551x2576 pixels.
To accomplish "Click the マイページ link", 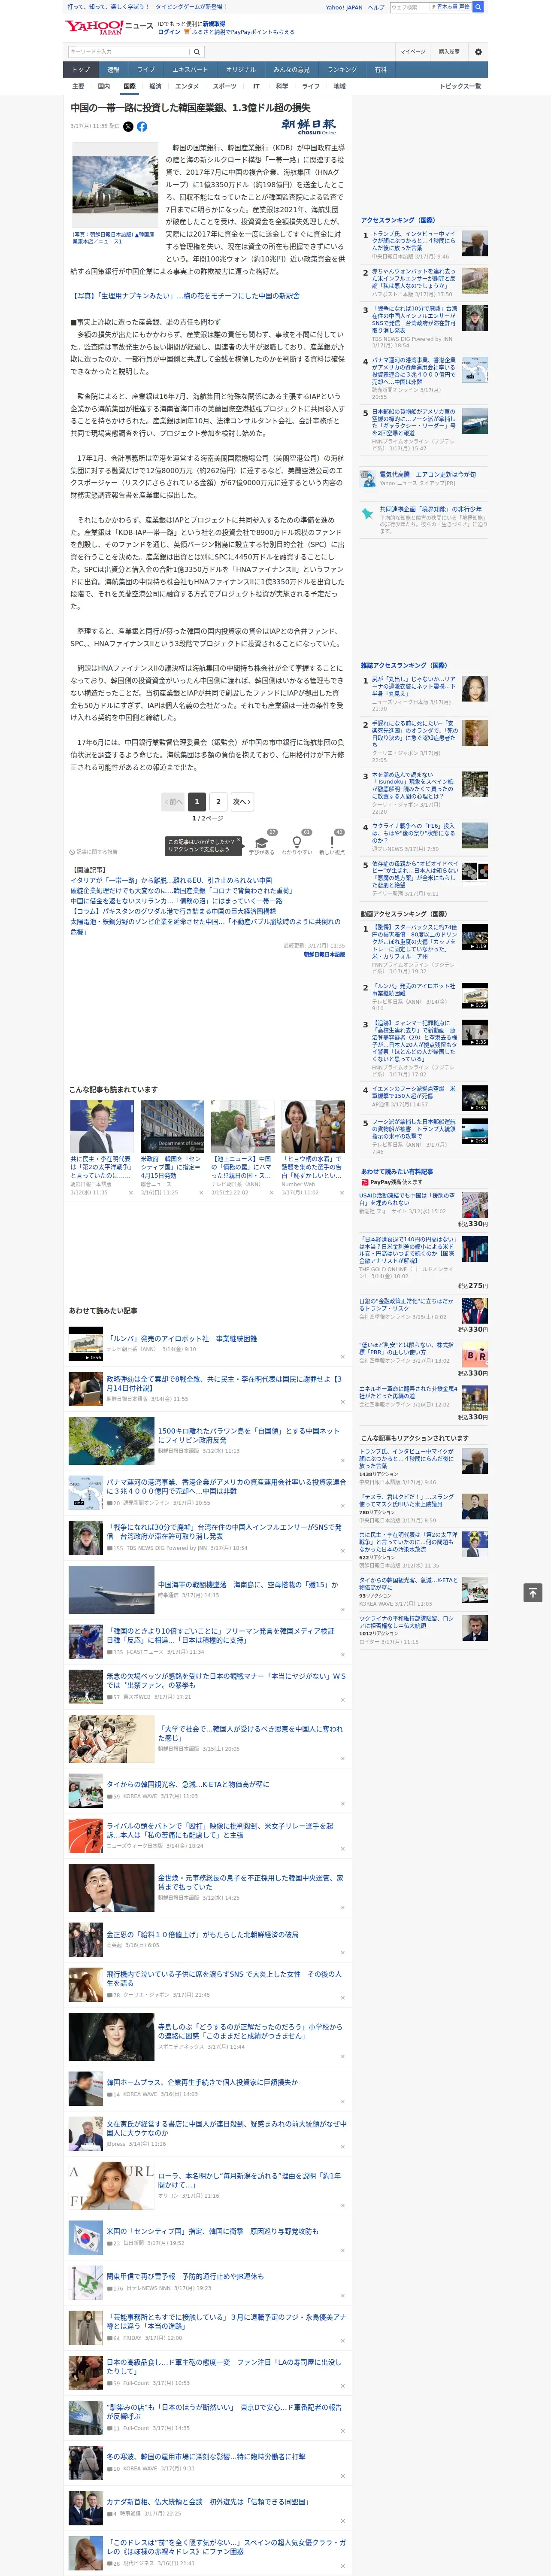I will 413,51.
